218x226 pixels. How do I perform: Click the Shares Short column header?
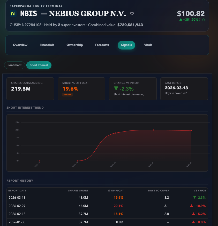tap(78, 191)
